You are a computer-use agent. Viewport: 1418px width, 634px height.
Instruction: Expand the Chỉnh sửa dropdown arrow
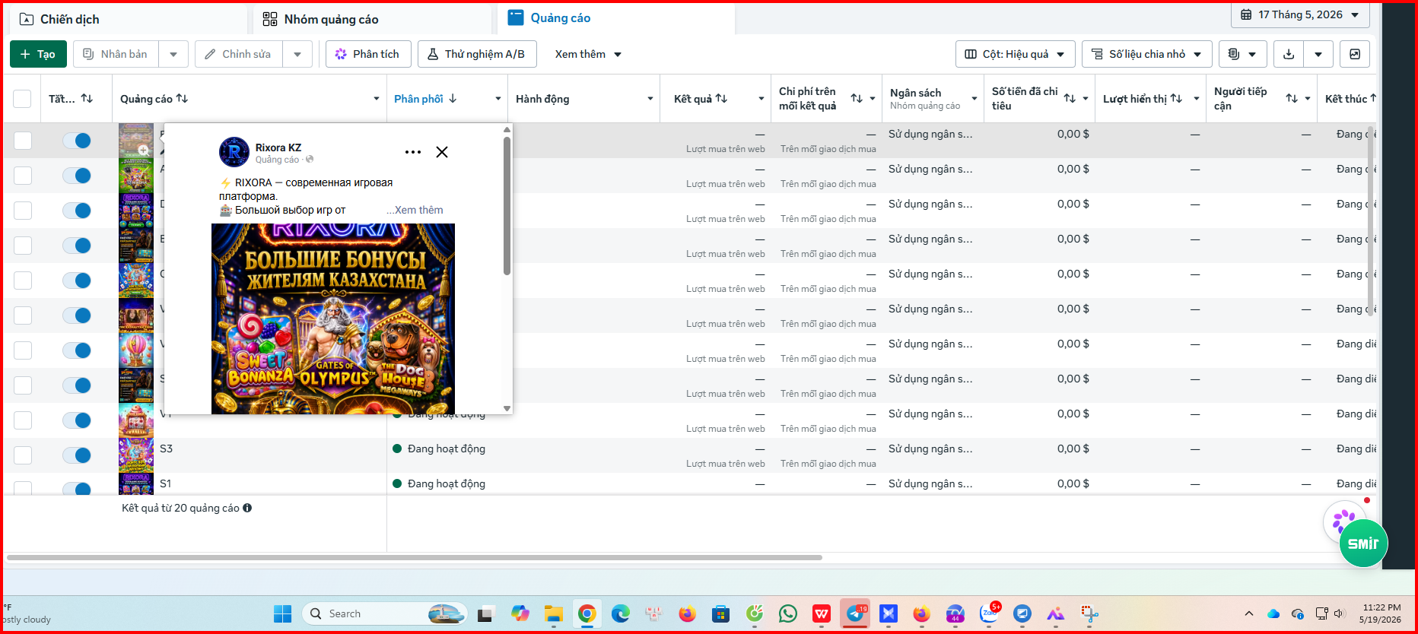(297, 54)
